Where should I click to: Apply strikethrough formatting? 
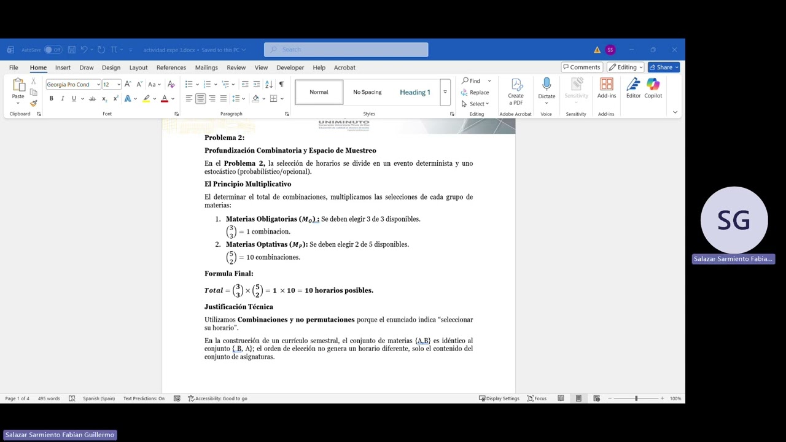92,98
